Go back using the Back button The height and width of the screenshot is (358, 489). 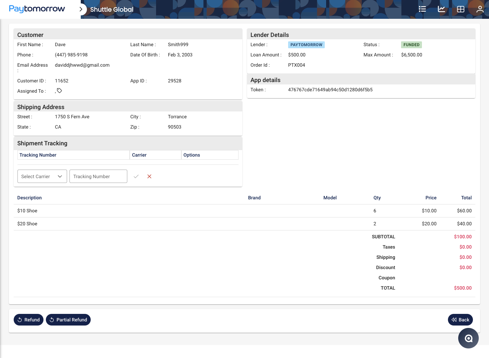click(460, 320)
